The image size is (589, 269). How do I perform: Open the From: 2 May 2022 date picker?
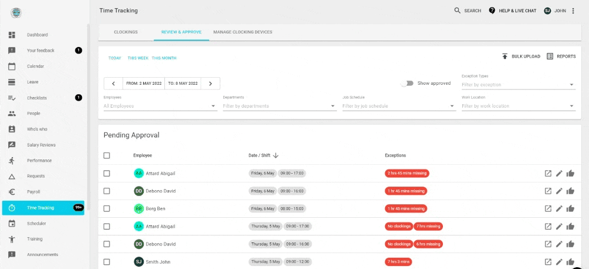point(144,83)
